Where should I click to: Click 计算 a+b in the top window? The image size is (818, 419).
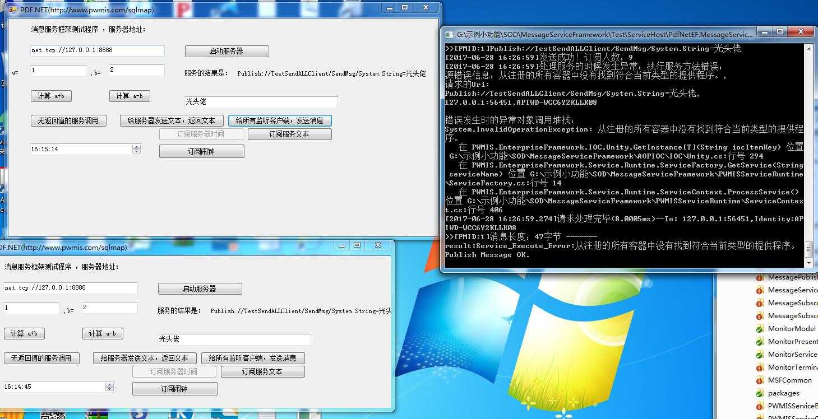(51, 96)
